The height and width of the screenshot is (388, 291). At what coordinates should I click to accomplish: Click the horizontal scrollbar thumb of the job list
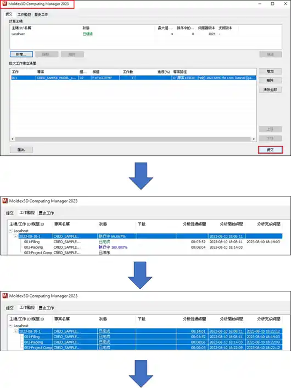(x=133, y=139)
